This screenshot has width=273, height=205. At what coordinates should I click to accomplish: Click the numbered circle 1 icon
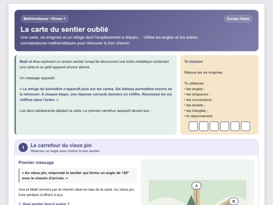click(23, 147)
